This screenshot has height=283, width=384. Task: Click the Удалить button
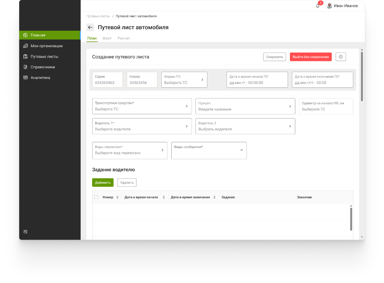(x=127, y=183)
